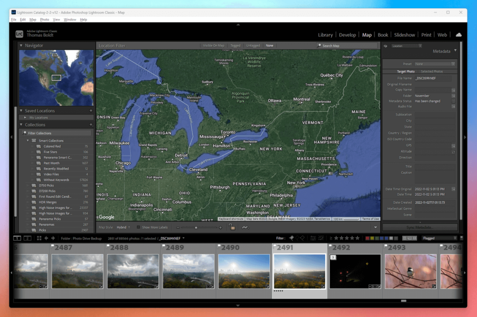Screen dimensions: 477x317
Task: Add a new saved location with plus icon
Action: pos(91,111)
